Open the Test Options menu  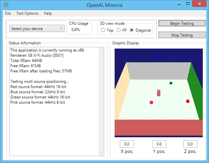(x=27, y=13)
